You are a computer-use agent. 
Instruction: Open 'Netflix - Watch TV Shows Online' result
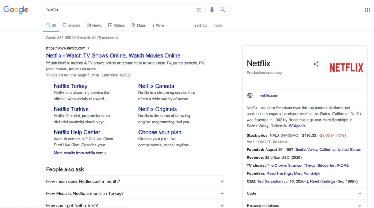113,55
